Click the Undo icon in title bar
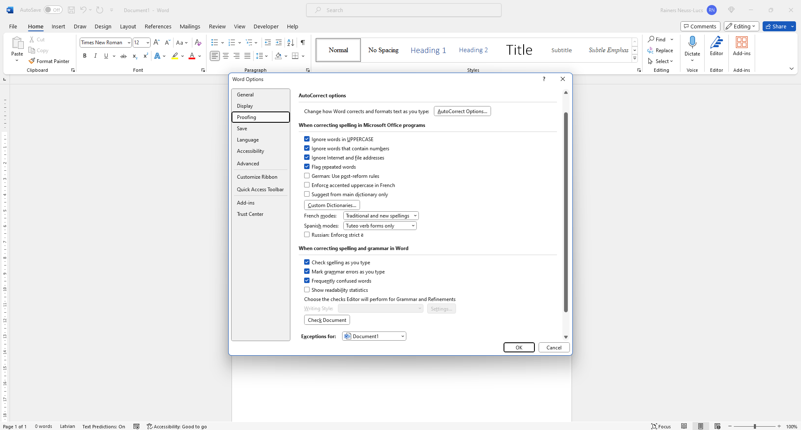 (x=83, y=10)
